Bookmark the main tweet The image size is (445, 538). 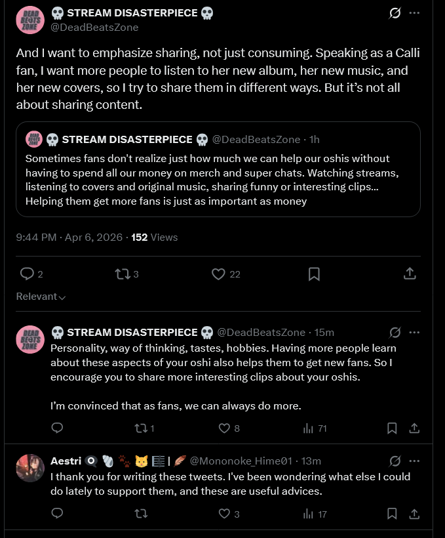point(314,274)
